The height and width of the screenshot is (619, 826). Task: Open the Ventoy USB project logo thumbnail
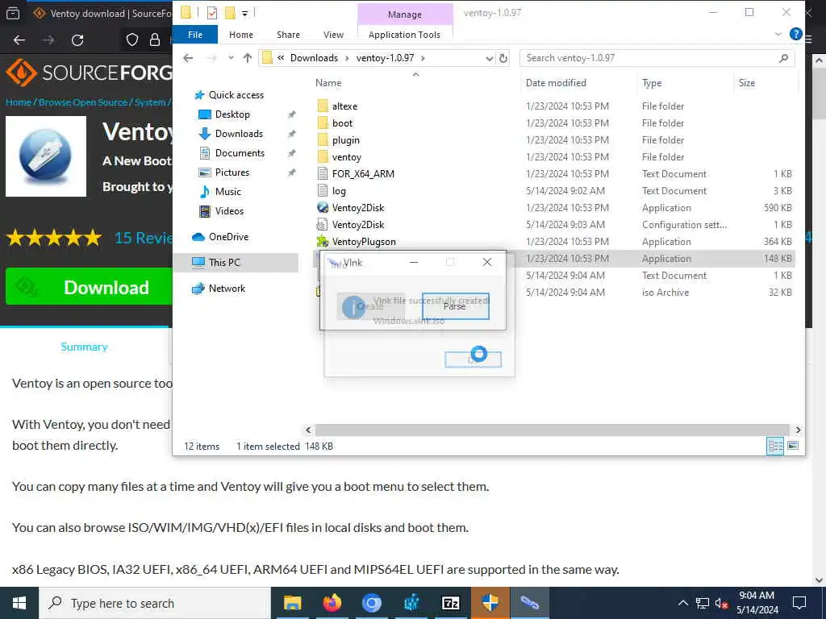pyautogui.click(x=46, y=156)
